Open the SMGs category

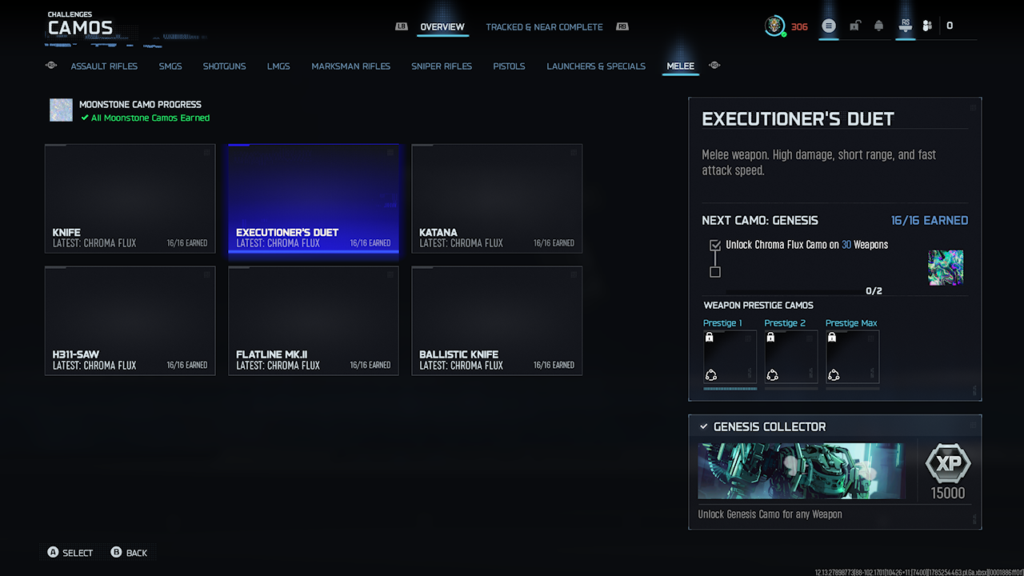170,66
